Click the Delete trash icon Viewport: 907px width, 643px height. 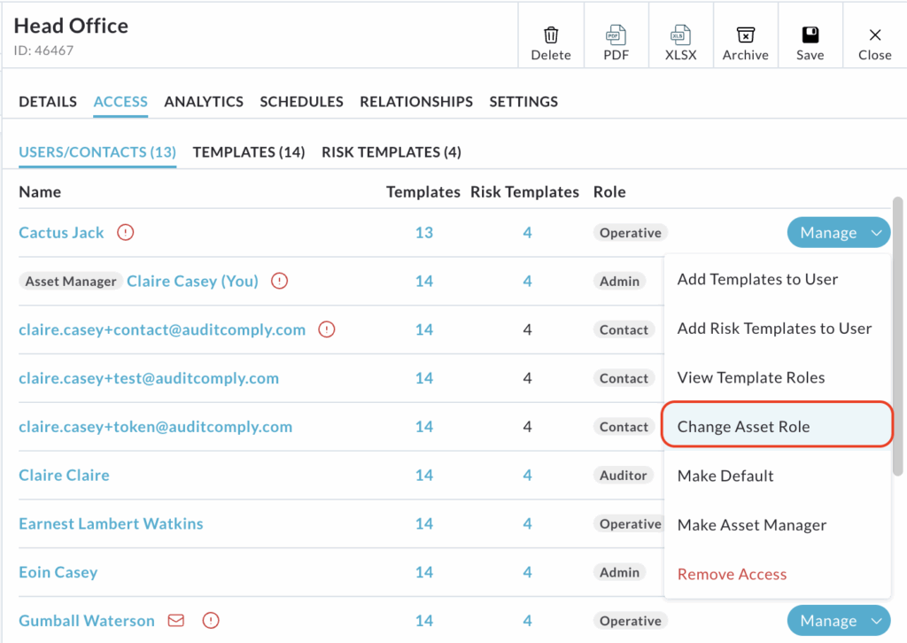click(x=551, y=35)
